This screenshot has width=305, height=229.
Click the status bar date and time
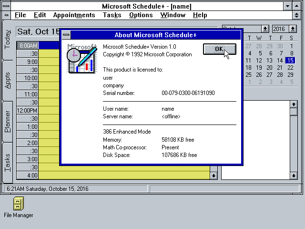pos(48,189)
